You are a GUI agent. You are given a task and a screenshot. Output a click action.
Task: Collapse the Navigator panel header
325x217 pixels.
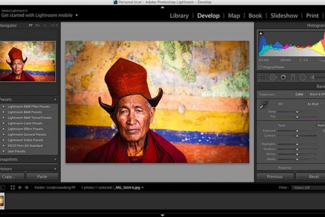(x=9, y=26)
